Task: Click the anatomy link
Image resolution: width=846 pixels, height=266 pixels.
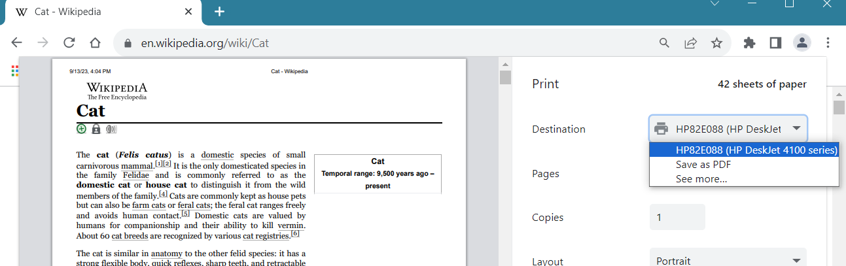Action: click(x=166, y=254)
